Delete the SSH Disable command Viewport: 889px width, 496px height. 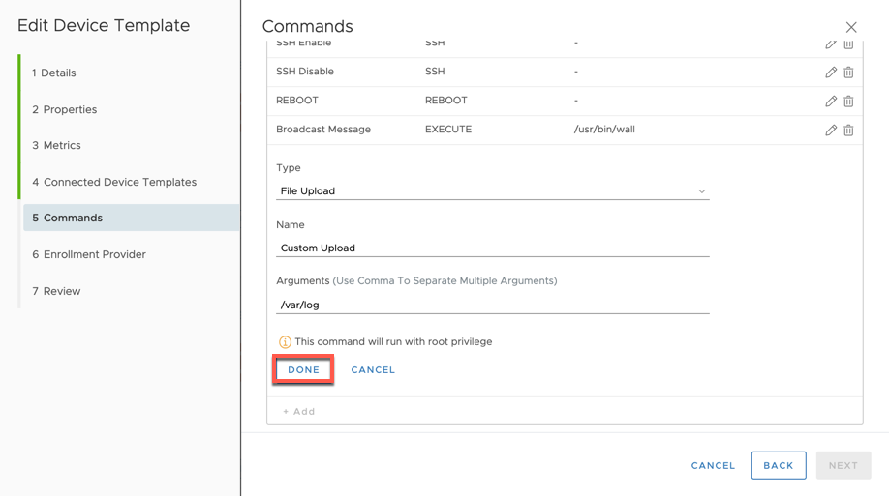tap(848, 72)
